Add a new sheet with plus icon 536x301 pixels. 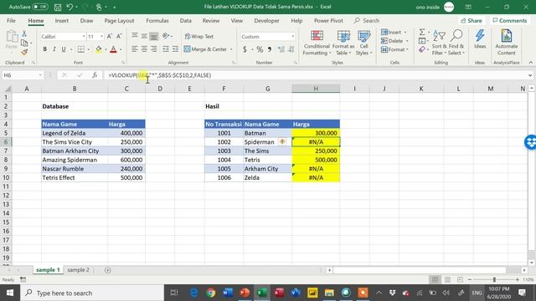point(108,270)
